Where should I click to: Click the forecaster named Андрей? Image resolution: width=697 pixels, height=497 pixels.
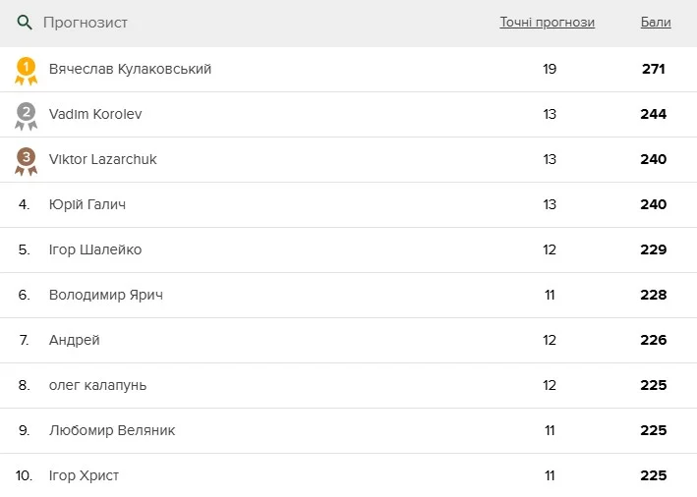[75, 340]
